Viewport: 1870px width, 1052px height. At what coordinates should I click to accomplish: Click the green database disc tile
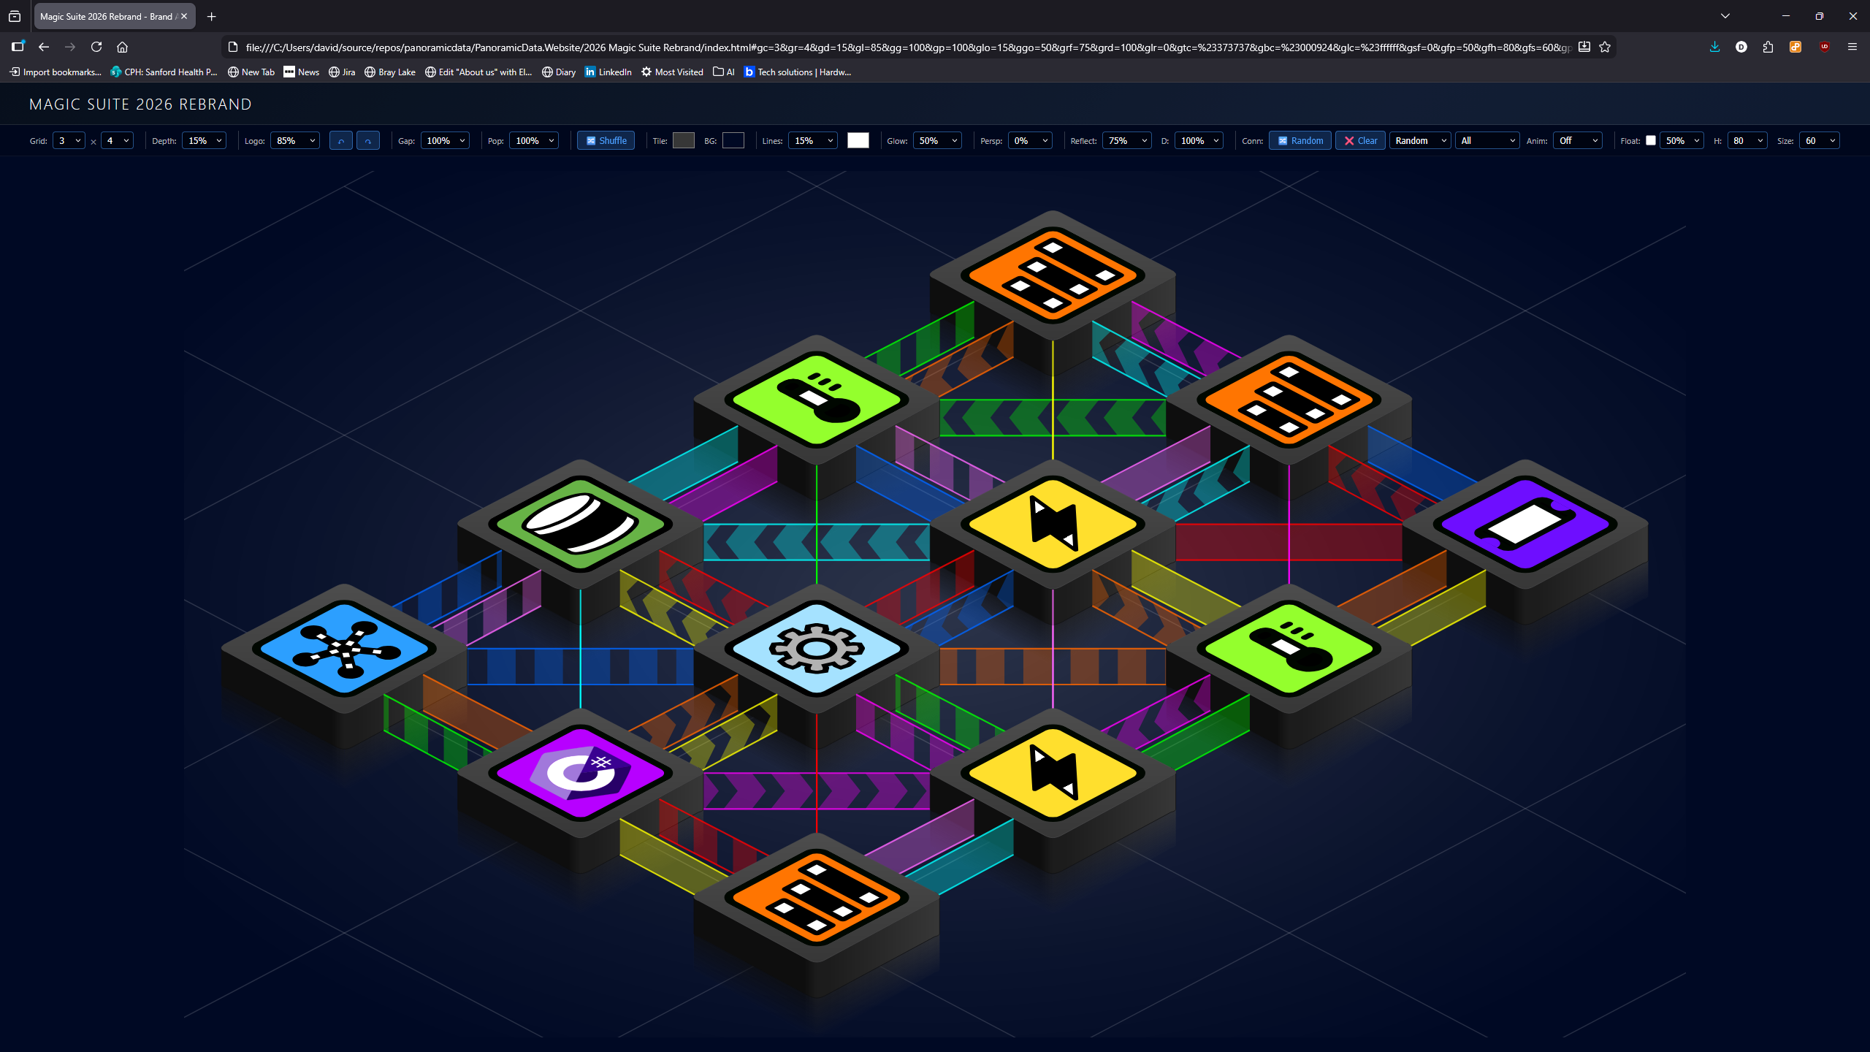tap(580, 524)
